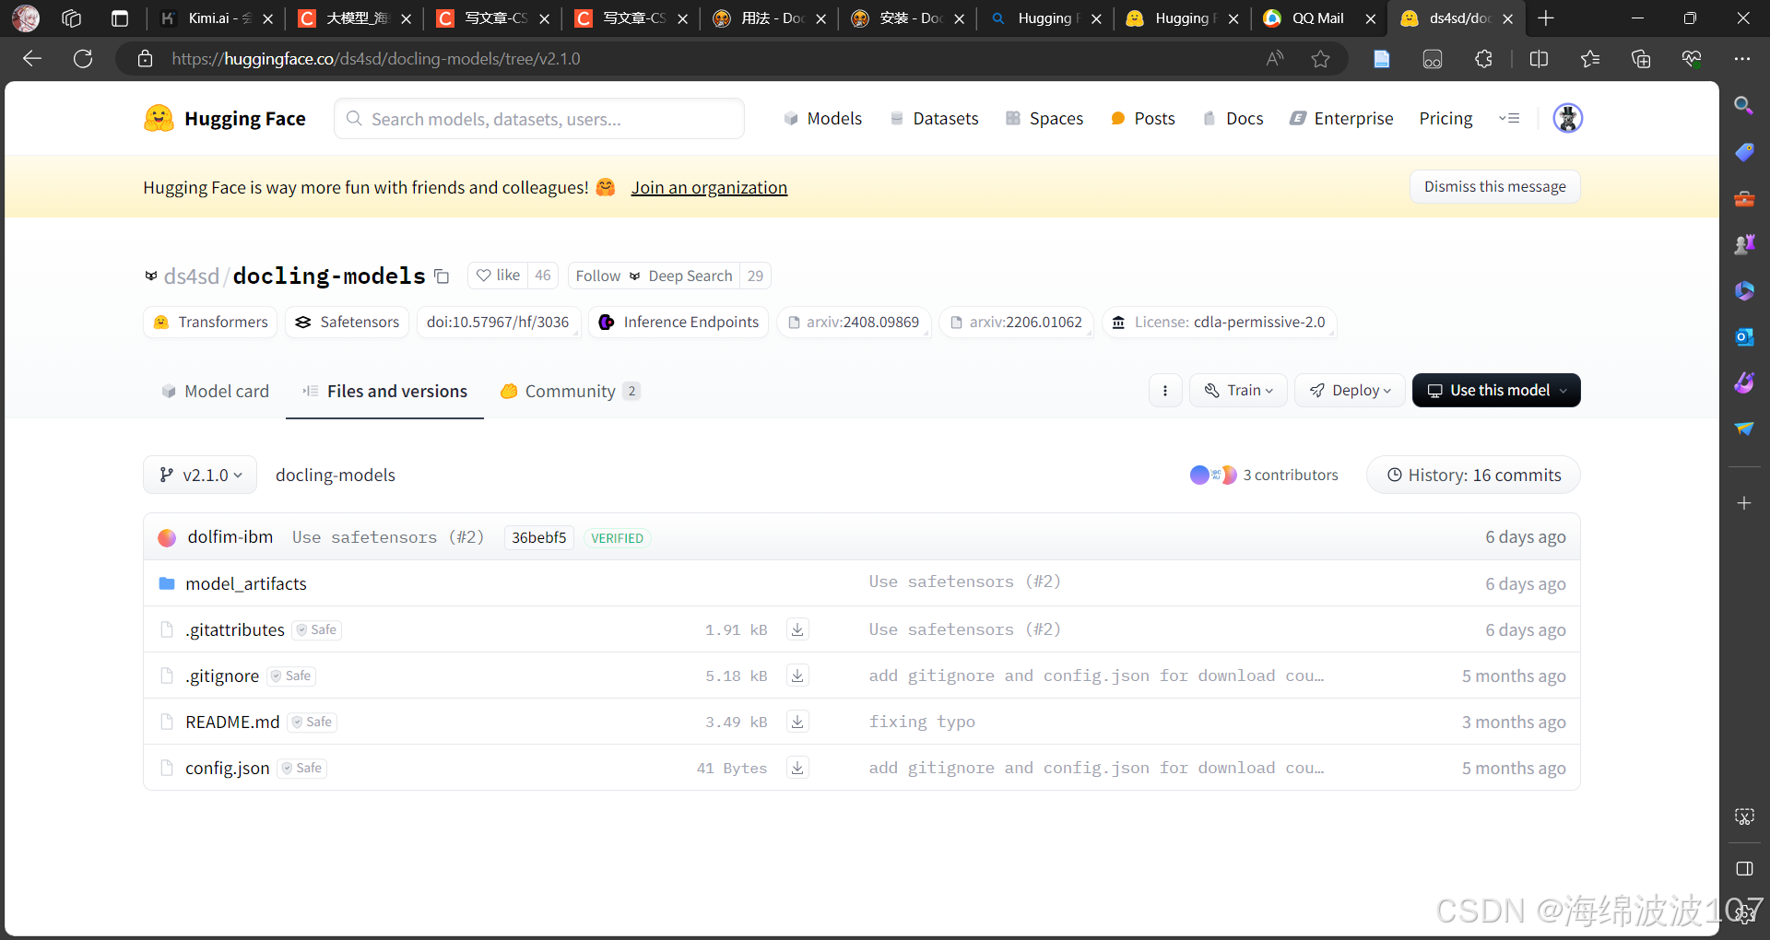Add page to favorites star icon

coord(1320,59)
